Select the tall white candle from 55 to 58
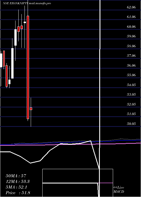Viewport: 141px width, 197px height. pos(12,63)
